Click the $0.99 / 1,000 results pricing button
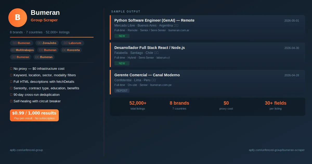Viewport: 312px width, 164px height. [x=34, y=115]
